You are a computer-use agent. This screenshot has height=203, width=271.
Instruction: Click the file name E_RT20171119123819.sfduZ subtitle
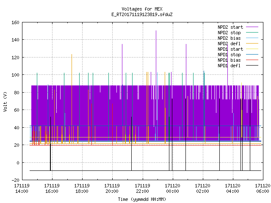point(142,14)
